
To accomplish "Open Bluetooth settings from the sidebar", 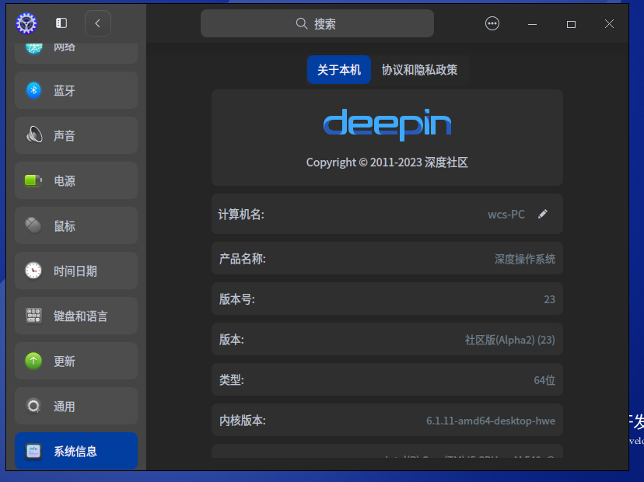I will [x=33, y=90].
